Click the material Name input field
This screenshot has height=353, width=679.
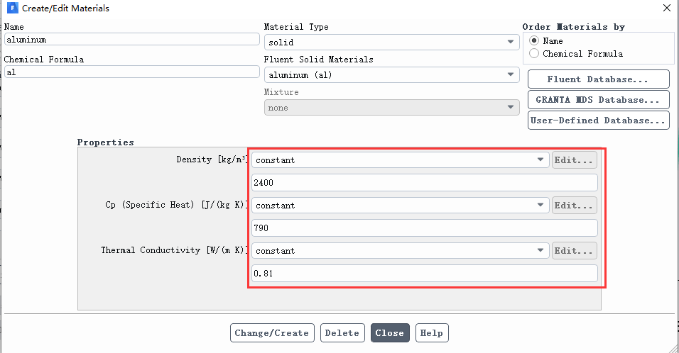pos(131,39)
